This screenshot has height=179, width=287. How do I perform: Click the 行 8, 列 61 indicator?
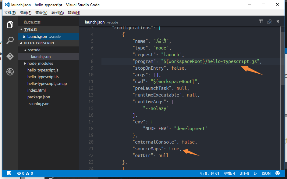210,173
